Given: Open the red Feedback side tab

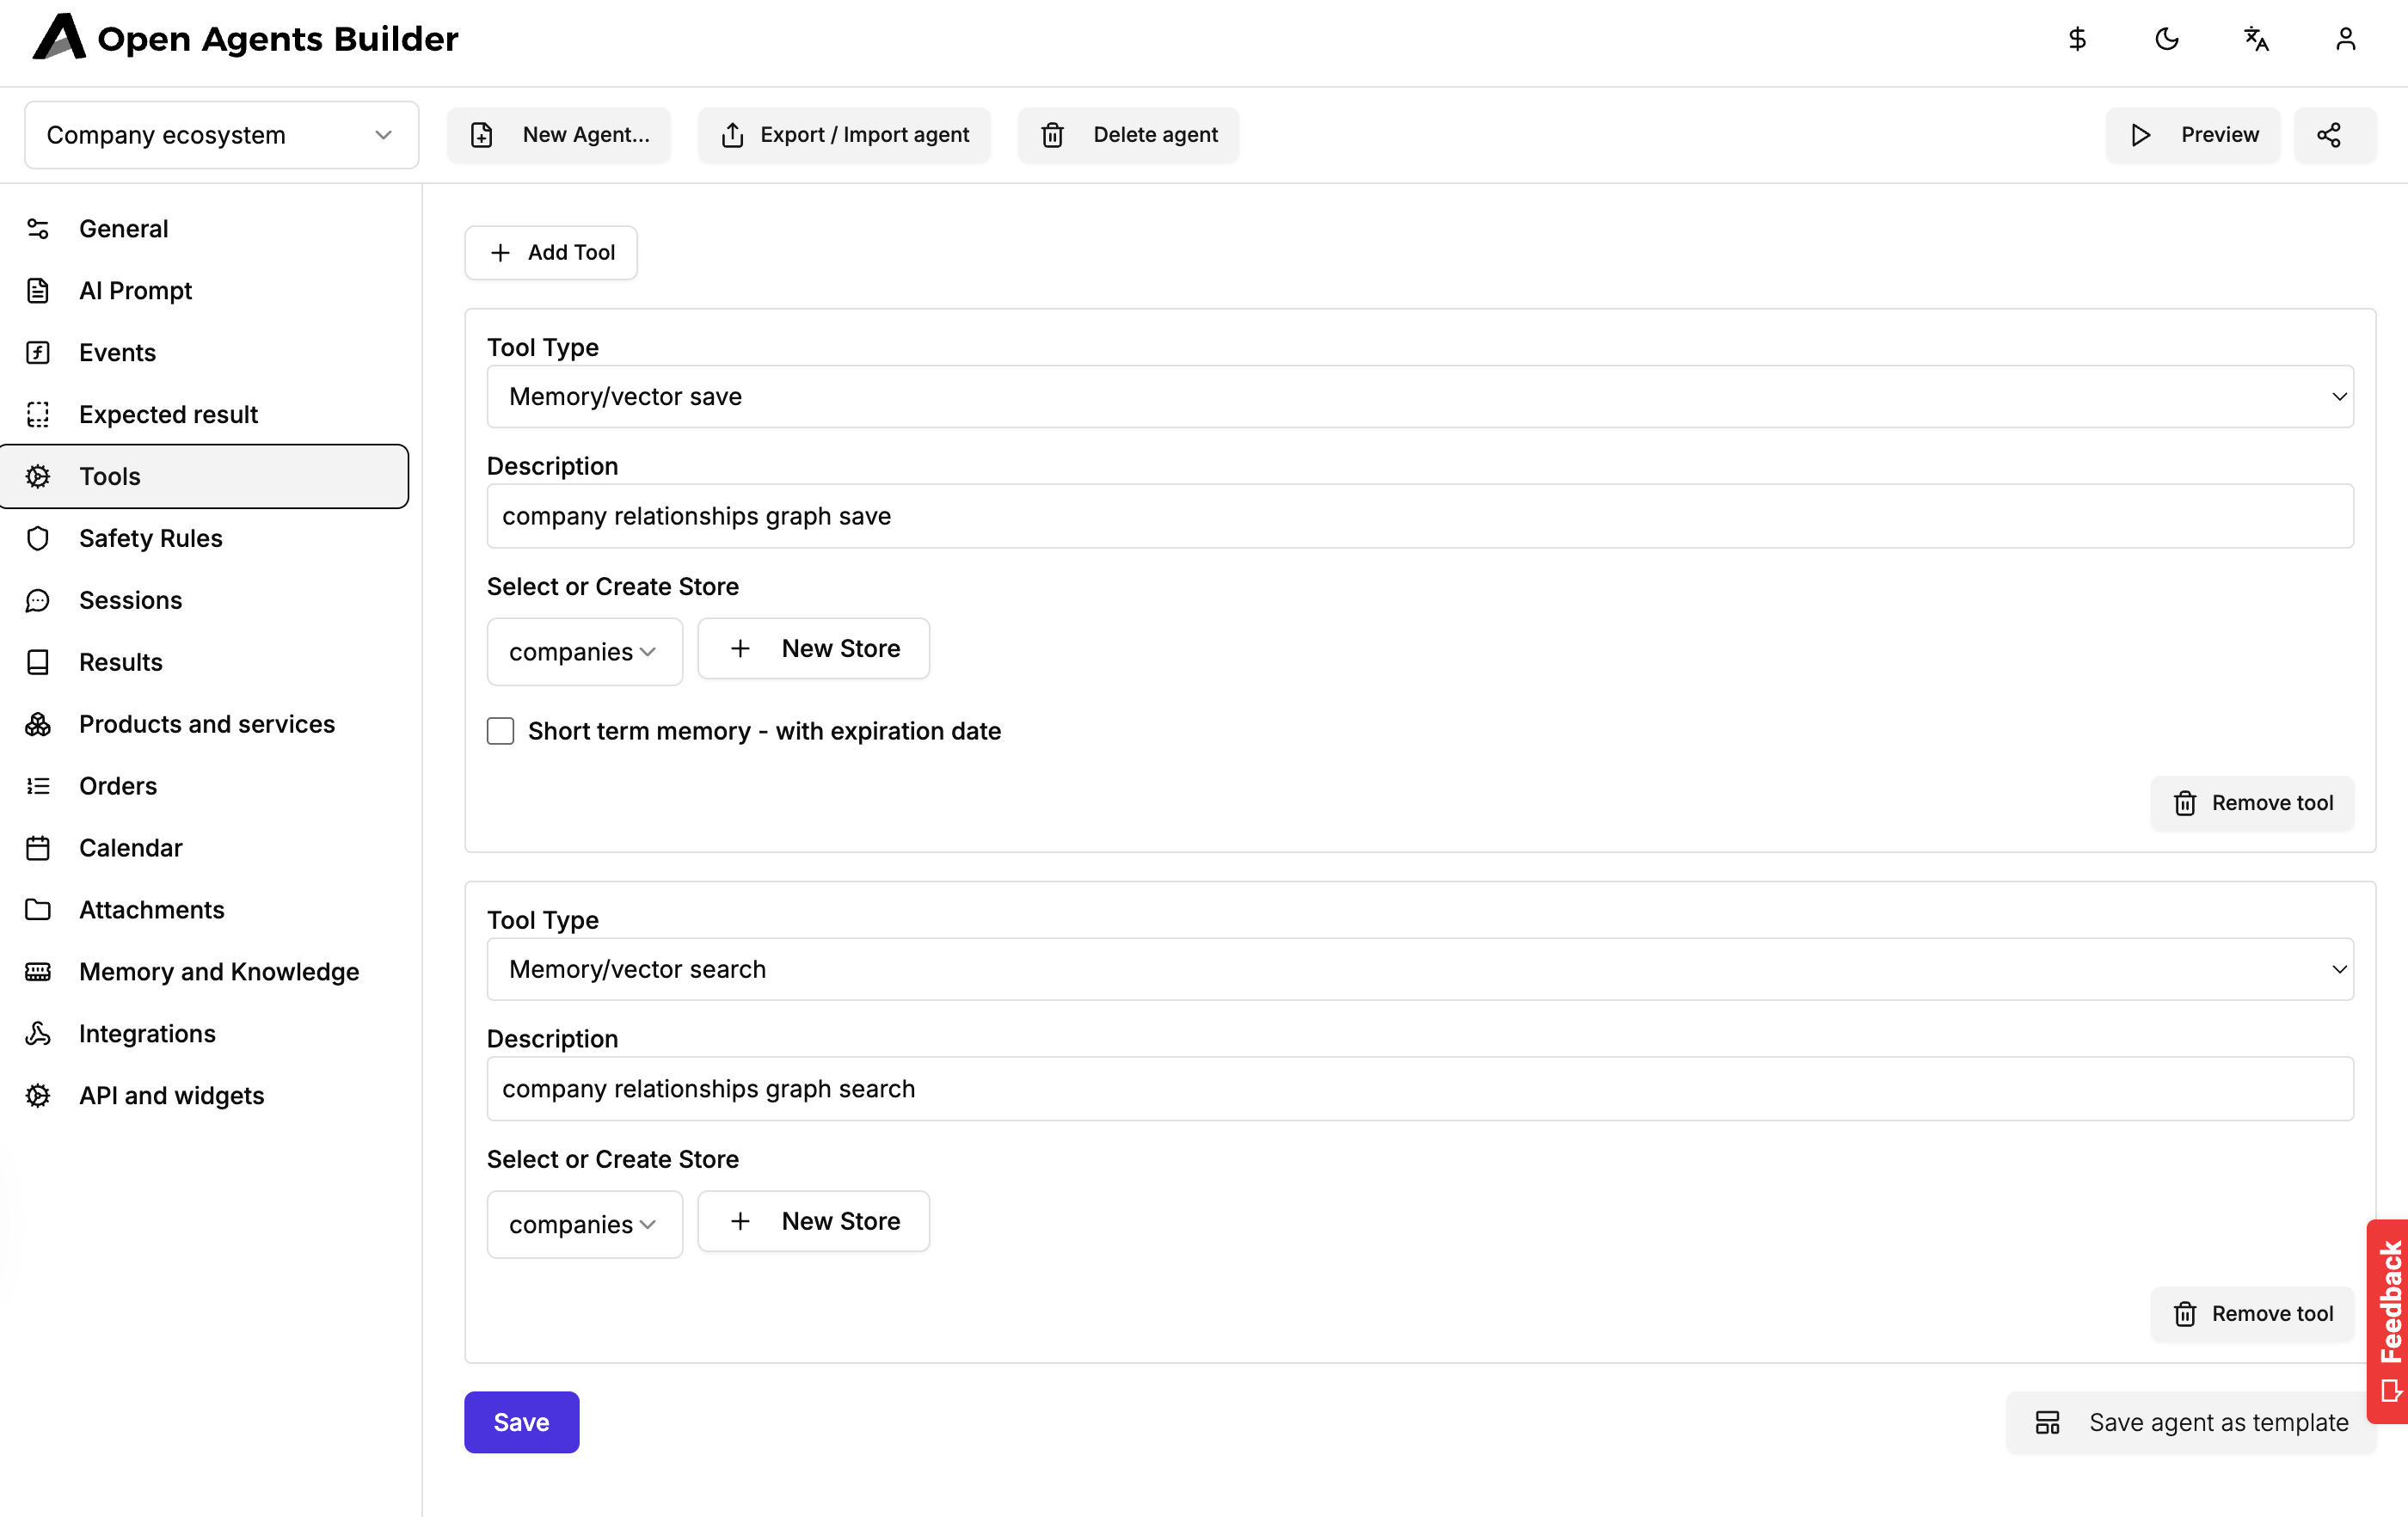Looking at the screenshot, I should click(x=2388, y=1322).
